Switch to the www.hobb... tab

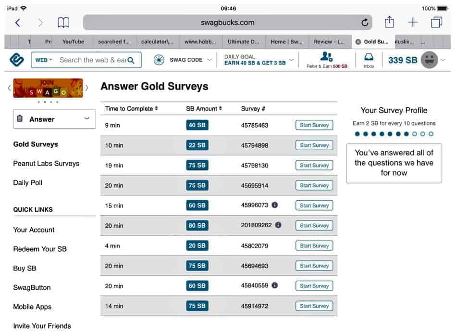click(x=200, y=42)
